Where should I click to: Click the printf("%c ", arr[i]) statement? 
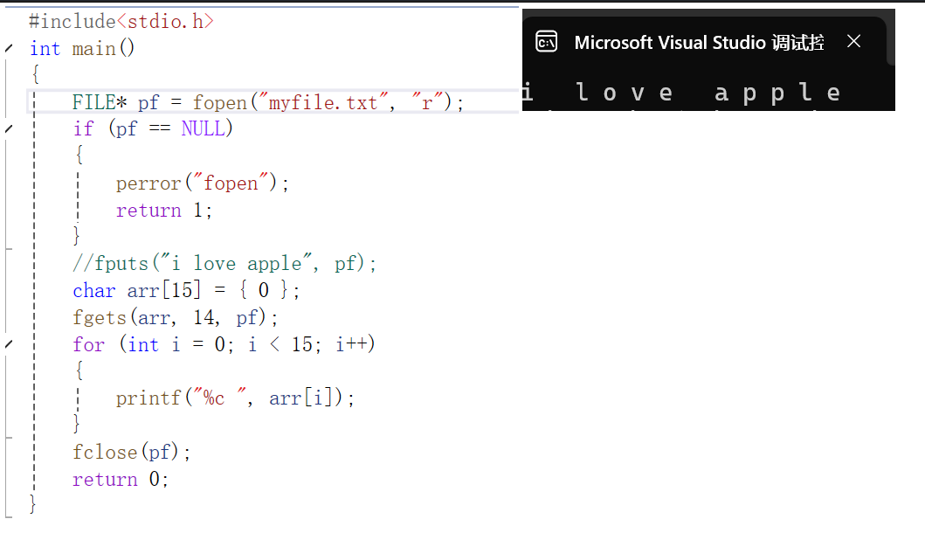pyautogui.click(x=235, y=398)
